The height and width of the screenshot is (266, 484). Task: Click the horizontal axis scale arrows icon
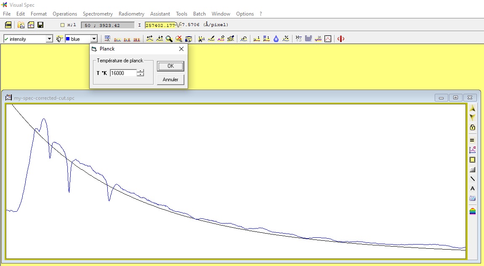pos(150,39)
